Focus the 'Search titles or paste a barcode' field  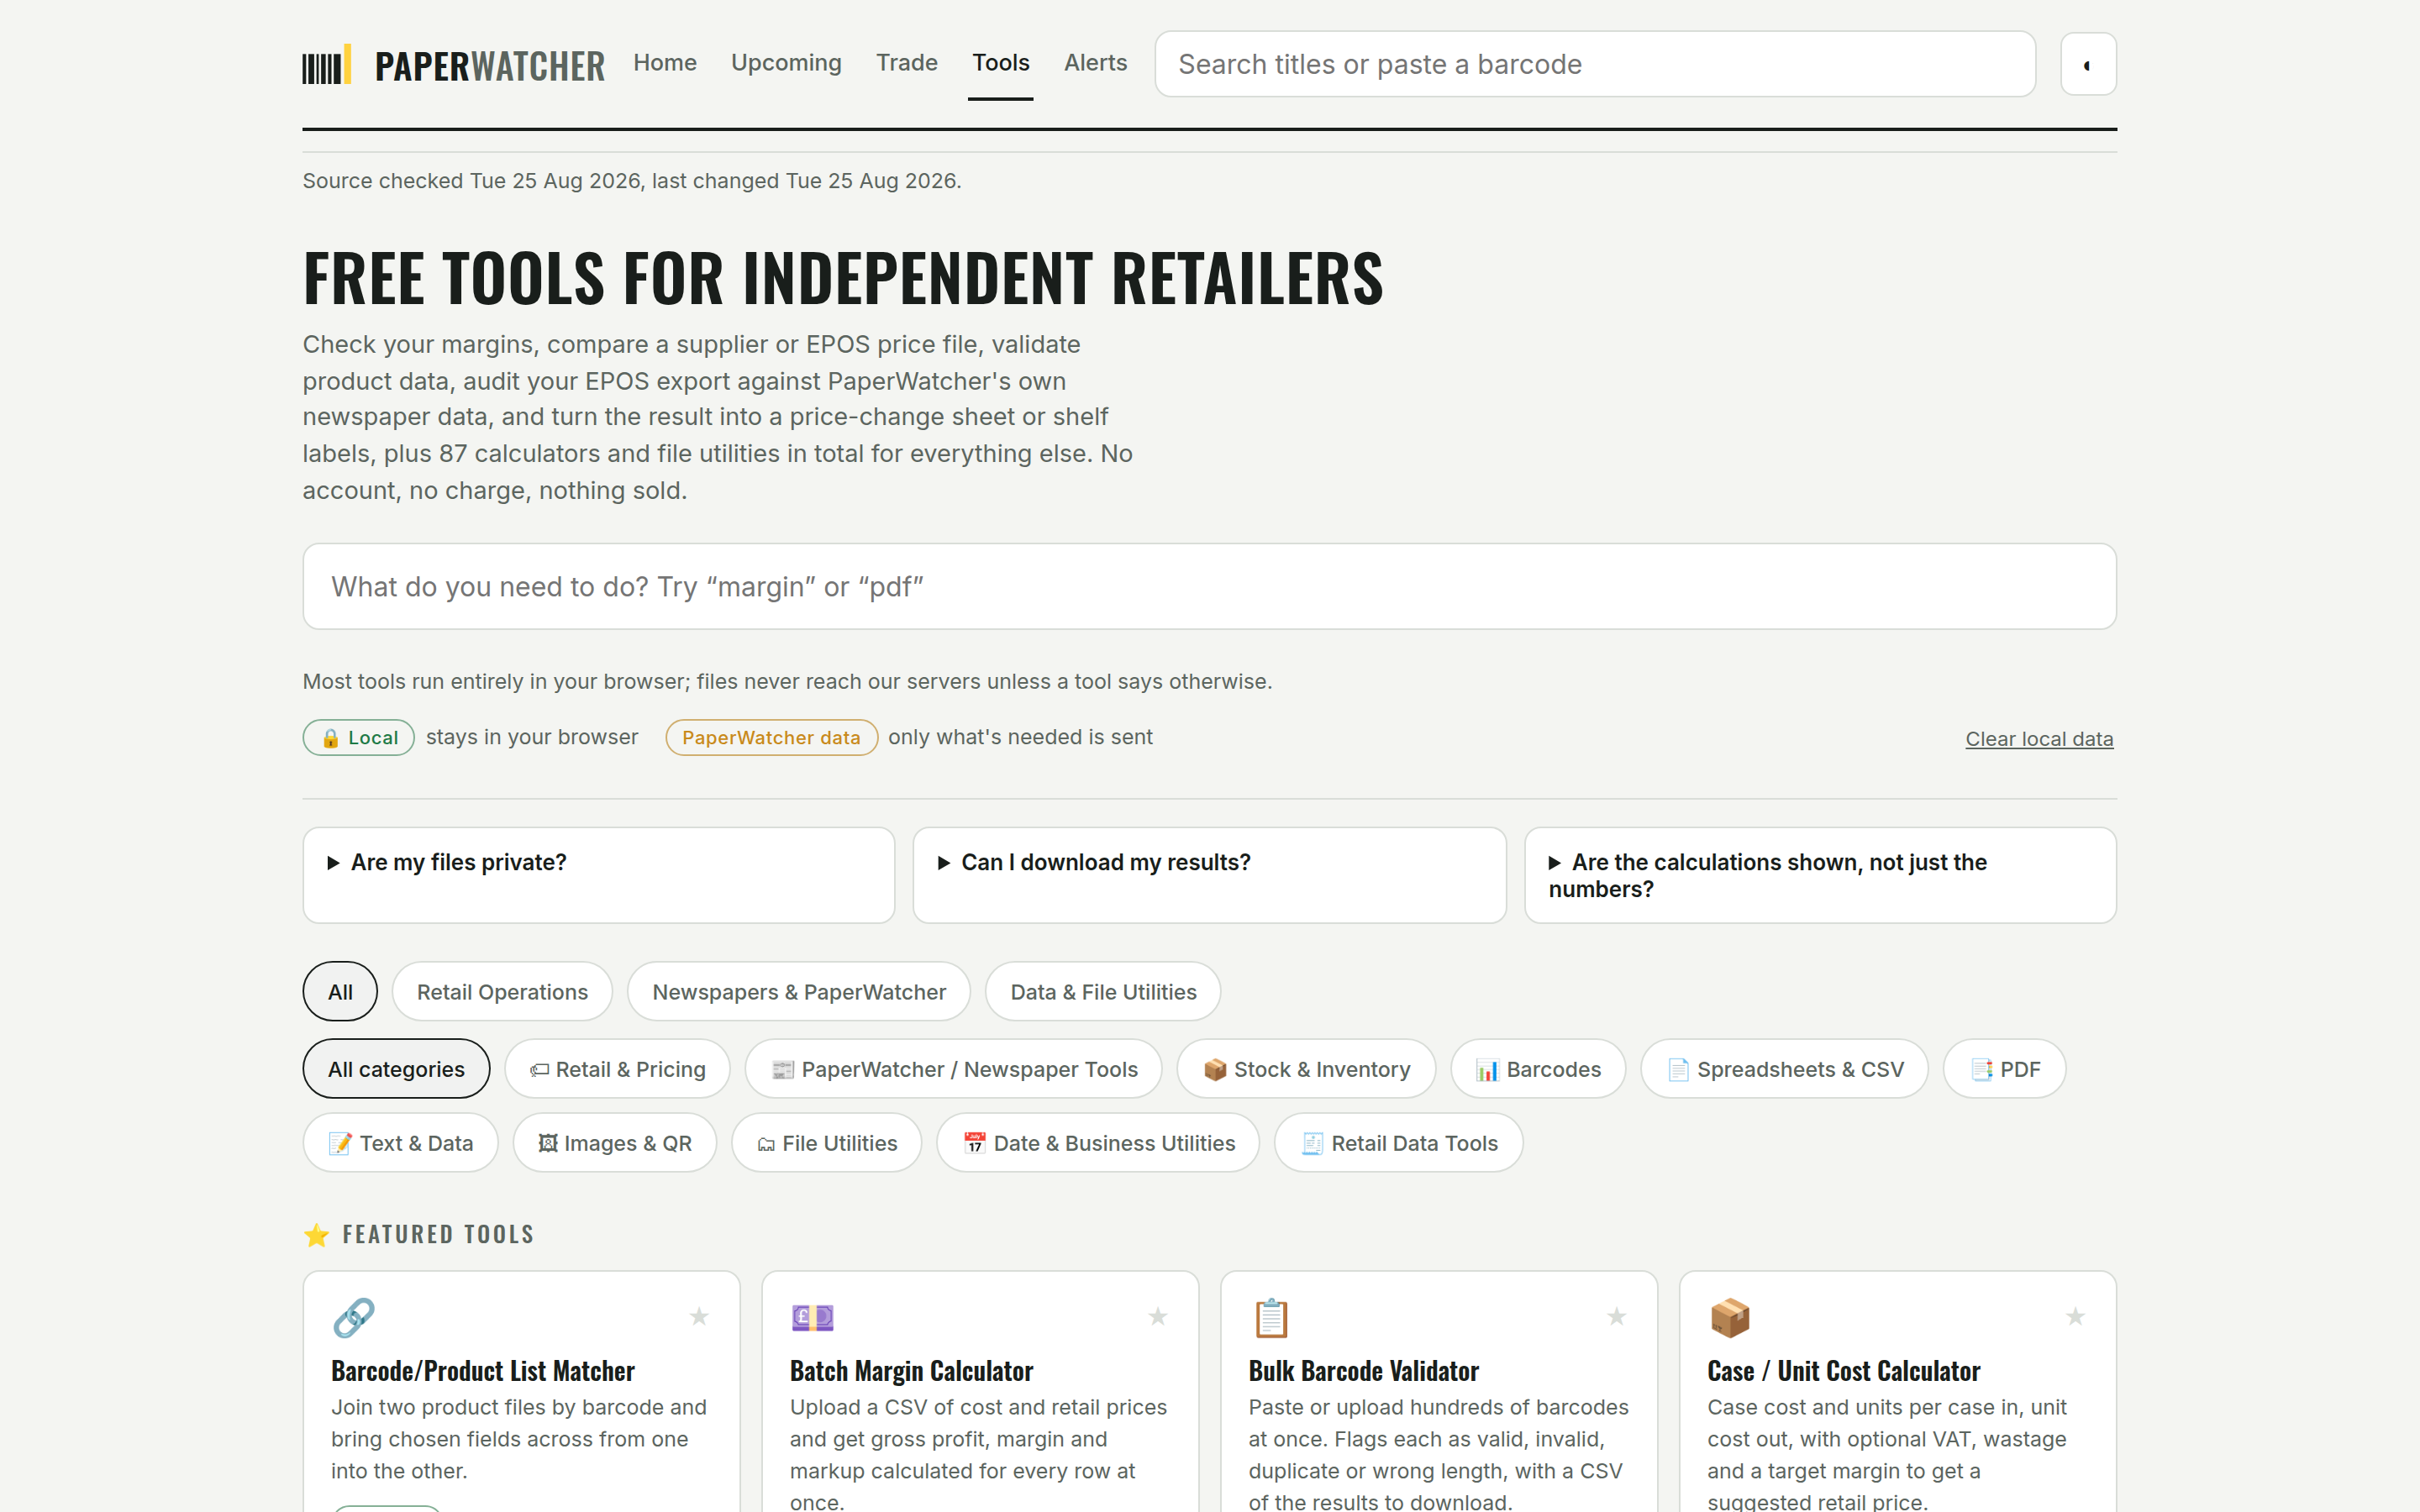pos(1595,64)
